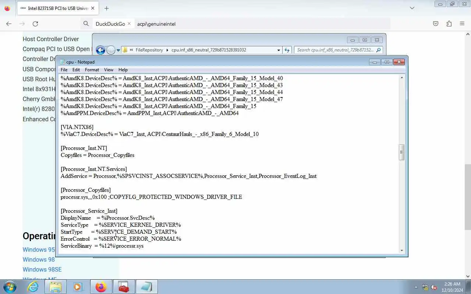Open Notepad's Help menu
The height and width of the screenshot is (294, 471).
coord(123,70)
